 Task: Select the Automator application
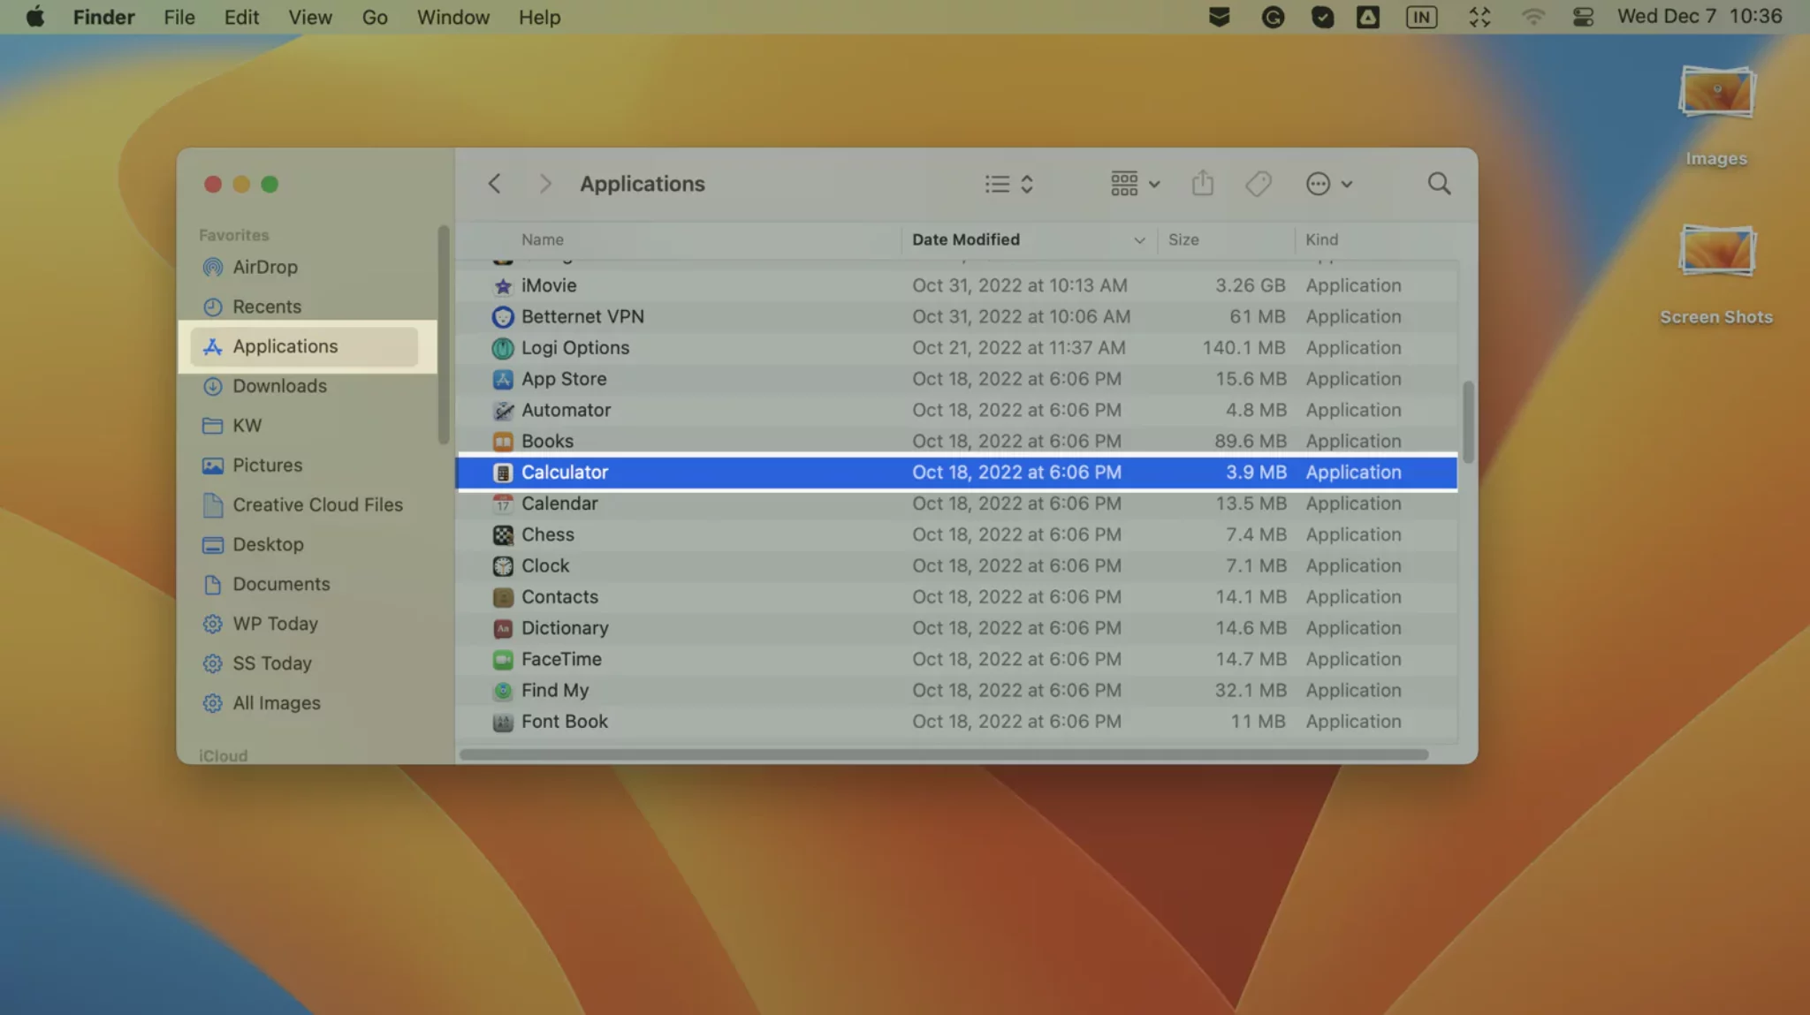point(956,410)
